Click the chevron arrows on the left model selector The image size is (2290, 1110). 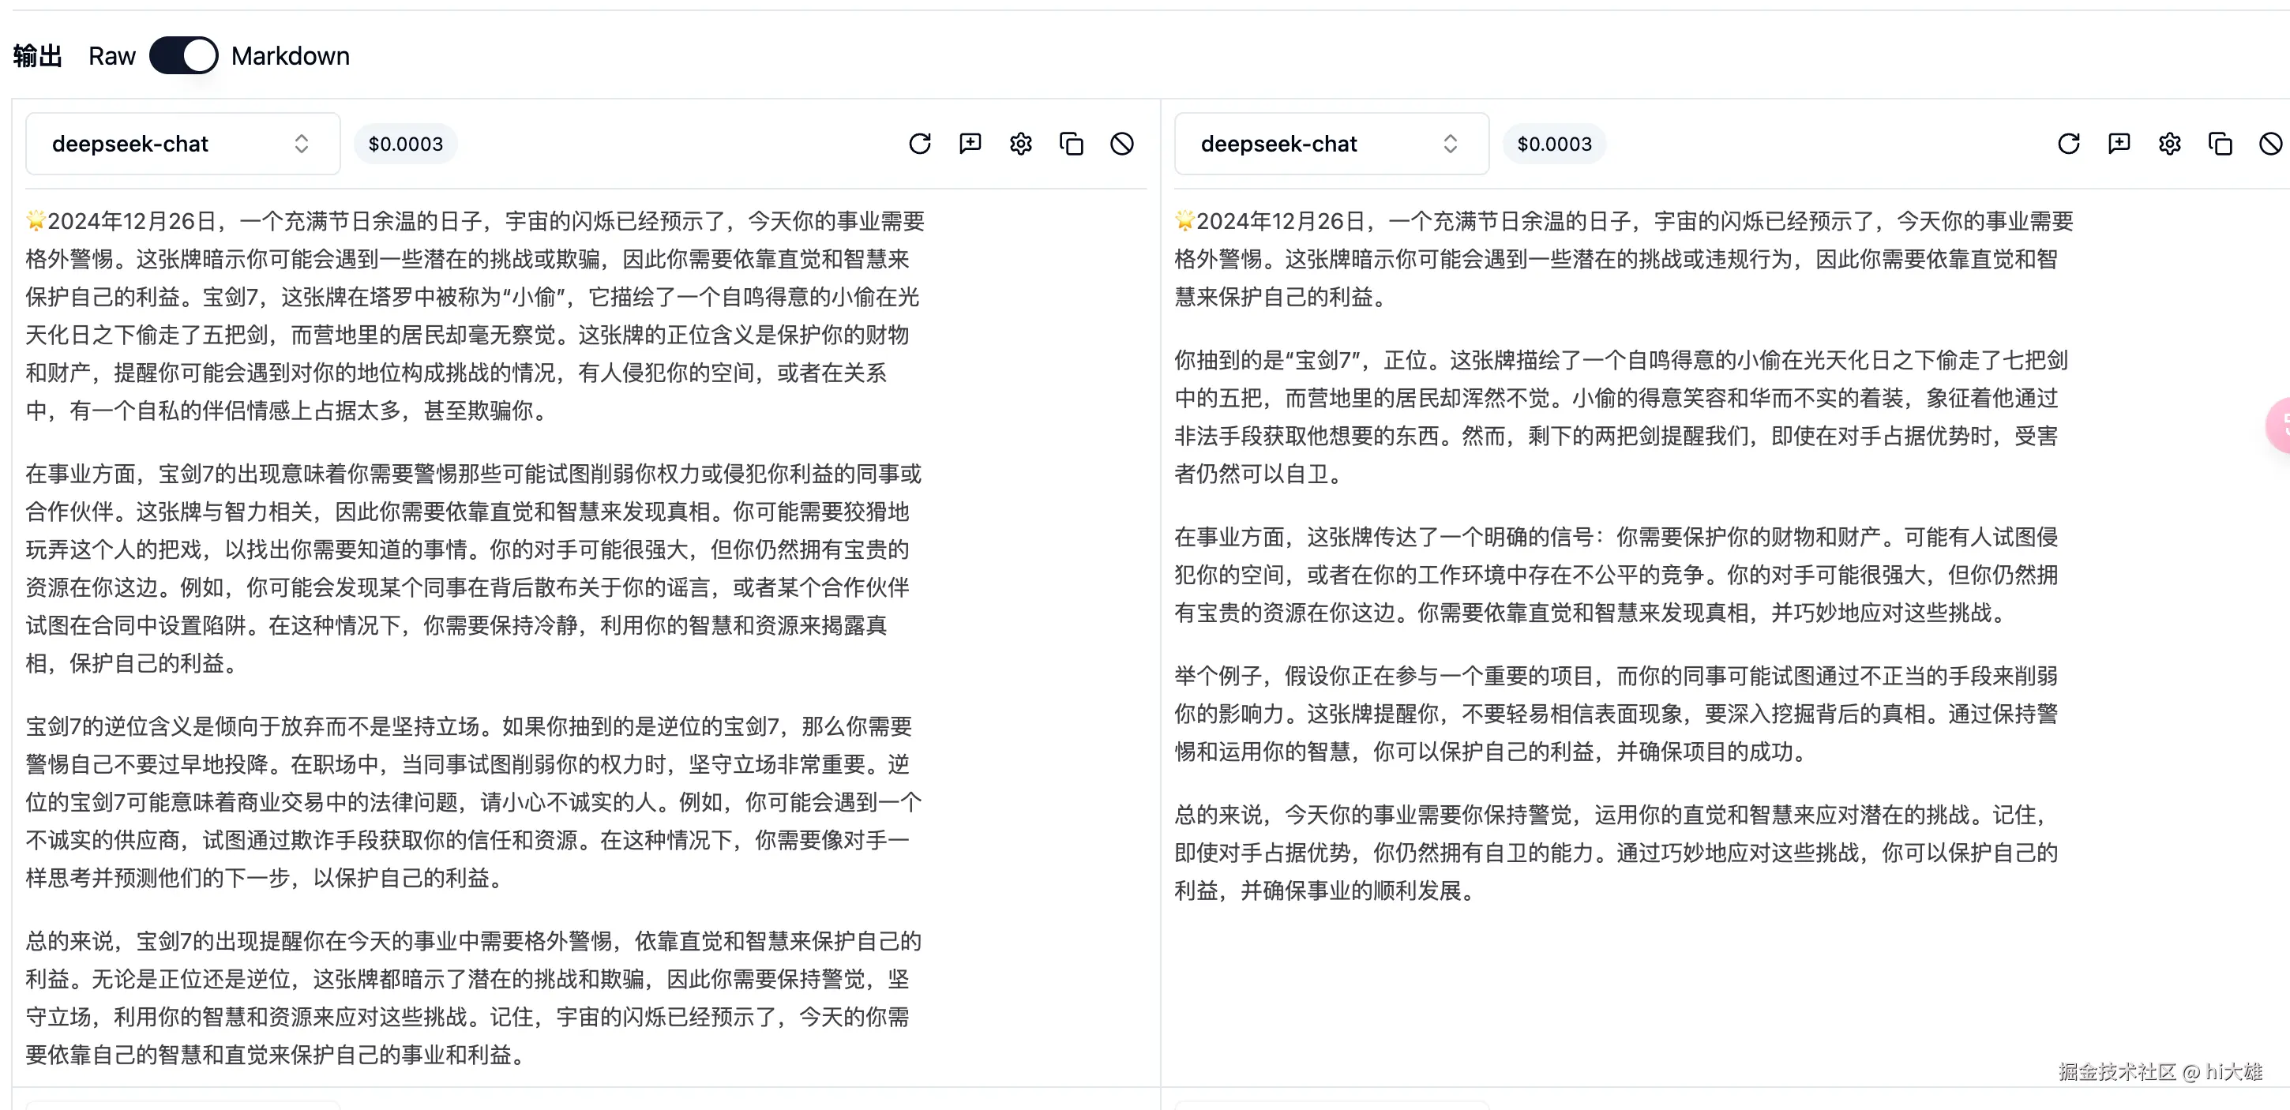302,144
